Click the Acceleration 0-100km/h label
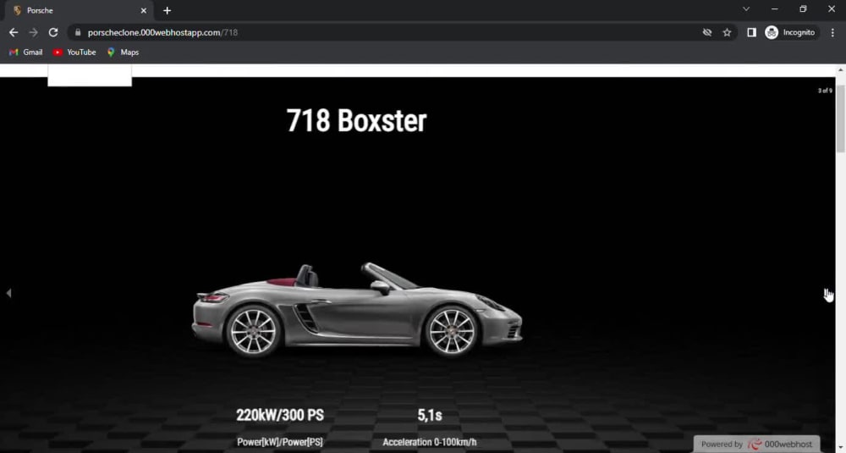Screen dimensions: 846x453 point(430,442)
